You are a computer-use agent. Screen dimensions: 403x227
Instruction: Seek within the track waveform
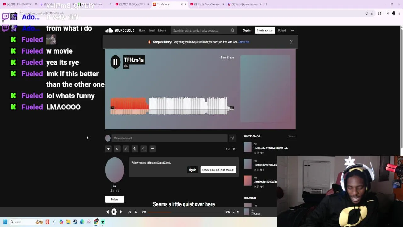pos(172,106)
